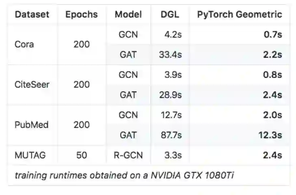Select the 87.7s DGL runtime cell
The height and width of the screenshot is (195, 296).
[x=170, y=135]
